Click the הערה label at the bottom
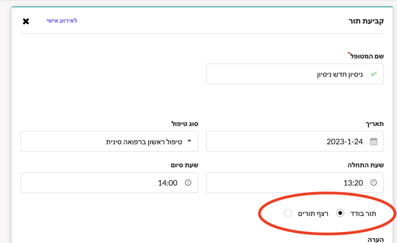This screenshot has height=243, width=397. pos(375,240)
